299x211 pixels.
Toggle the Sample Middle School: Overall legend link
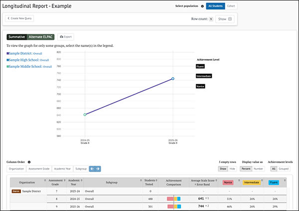coord(30,66)
